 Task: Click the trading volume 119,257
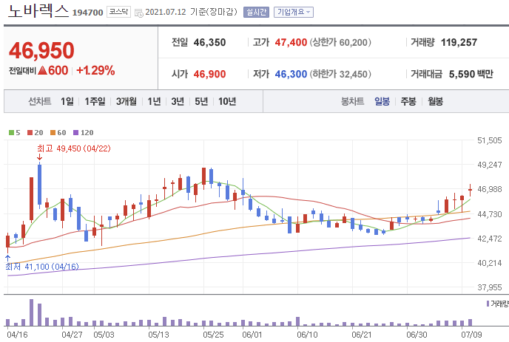[459, 42]
